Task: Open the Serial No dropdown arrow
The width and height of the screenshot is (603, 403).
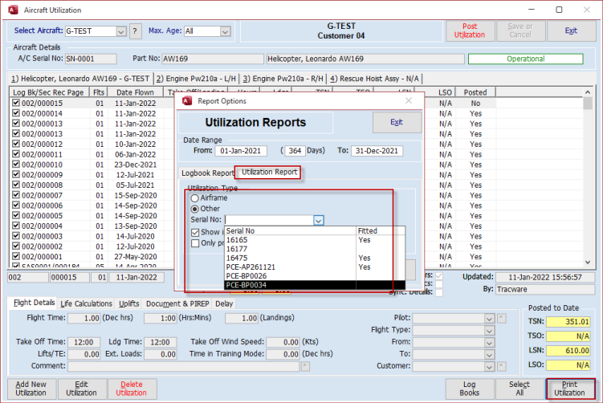Action: pos(319,220)
